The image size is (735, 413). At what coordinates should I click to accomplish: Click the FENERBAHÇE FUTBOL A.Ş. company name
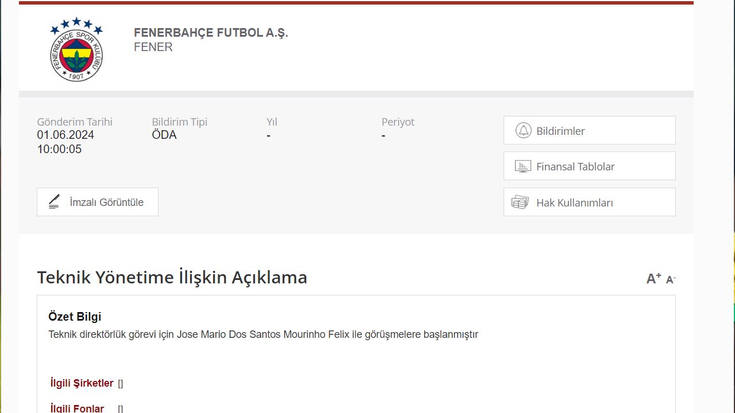point(211,33)
